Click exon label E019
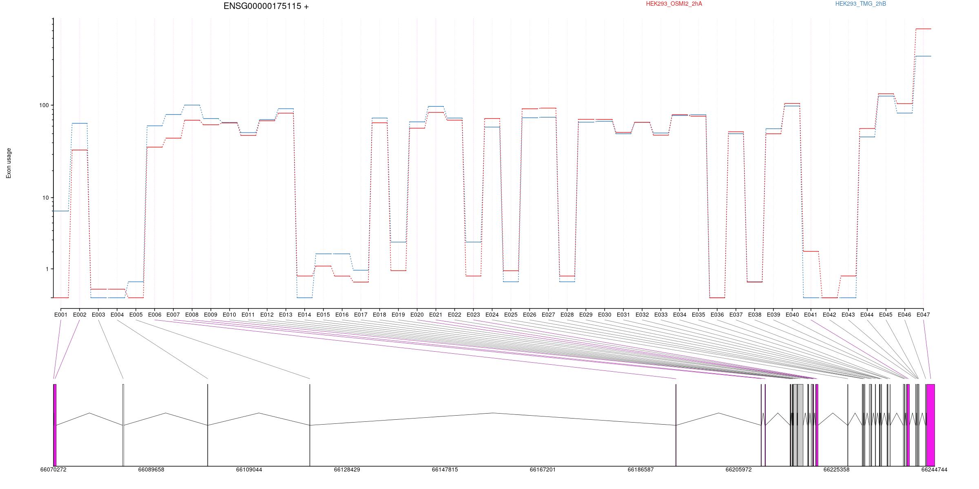Viewport: 979px width, 489px height. click(x=399, y=315)
